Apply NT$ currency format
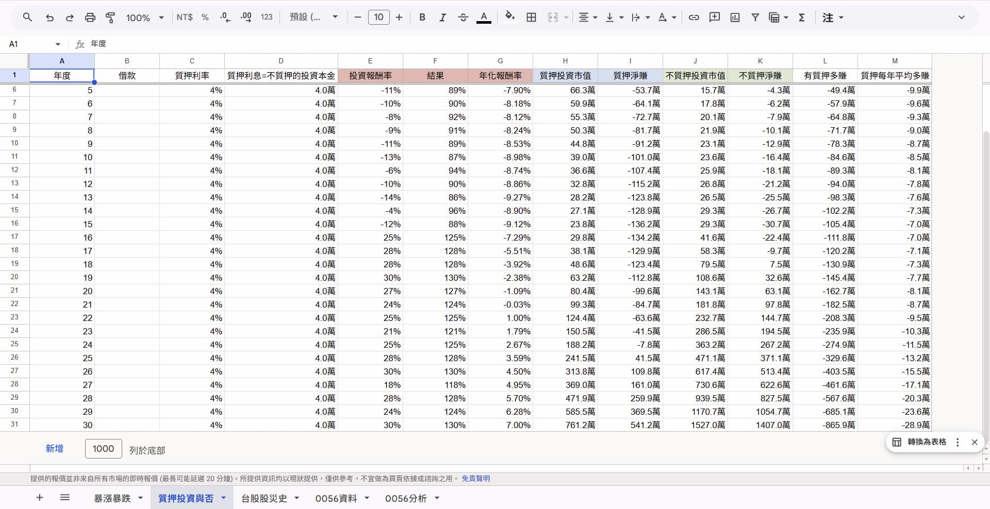 (184, 18)
